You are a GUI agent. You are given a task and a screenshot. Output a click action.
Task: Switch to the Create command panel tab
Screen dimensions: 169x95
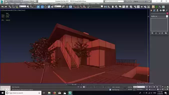151,10
